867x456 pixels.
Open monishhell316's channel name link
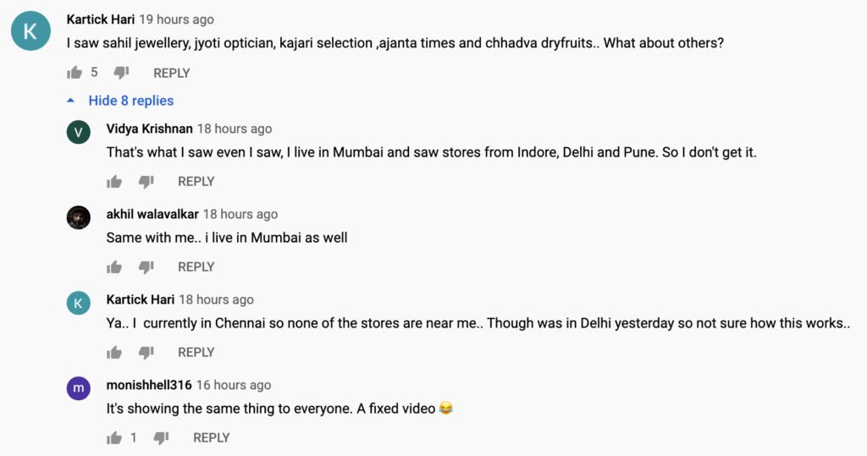point(149,385)
